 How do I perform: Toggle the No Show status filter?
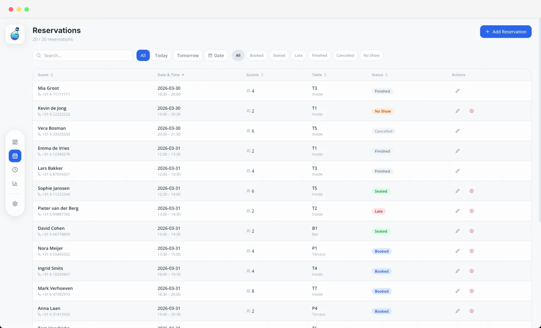point(371,56)
